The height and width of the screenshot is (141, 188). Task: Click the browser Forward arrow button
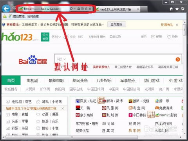tap(14, 9)
